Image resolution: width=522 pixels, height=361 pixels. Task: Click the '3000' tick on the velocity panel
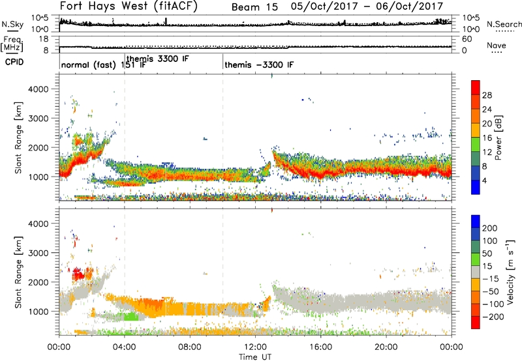[38, 253]
